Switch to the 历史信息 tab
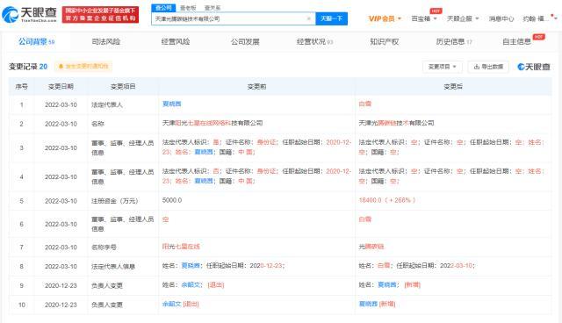The height and width of the screenshot is (323, 562). 454,41
